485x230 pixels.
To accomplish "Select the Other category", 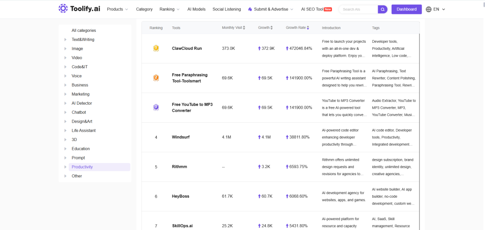I will pyautogui.click(x=77, y=176).
